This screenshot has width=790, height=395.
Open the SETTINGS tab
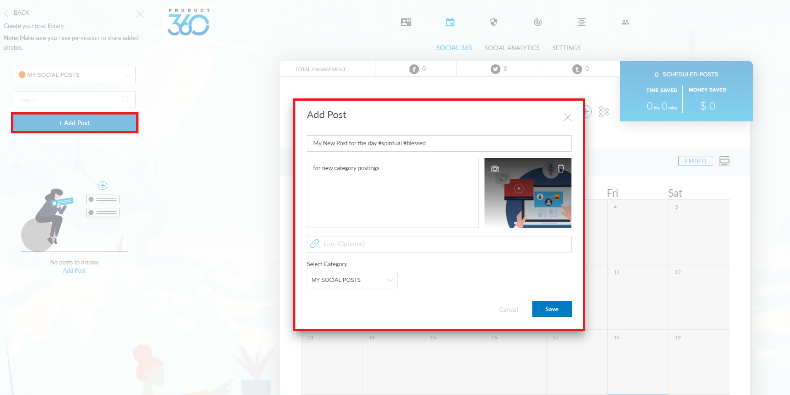(566, 48)
